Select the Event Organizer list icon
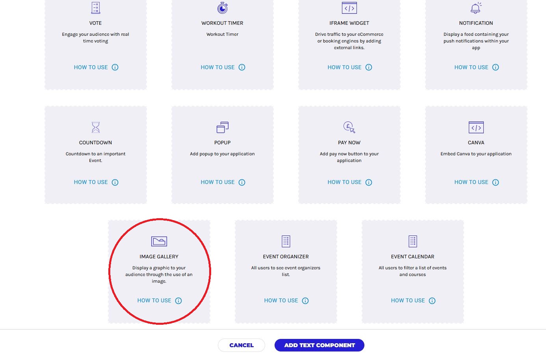 286,241
